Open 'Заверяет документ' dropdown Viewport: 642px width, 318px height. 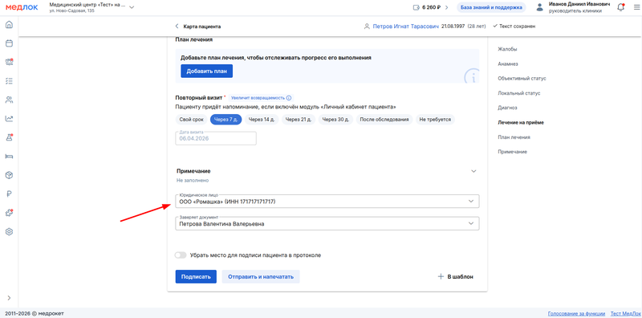327,224
